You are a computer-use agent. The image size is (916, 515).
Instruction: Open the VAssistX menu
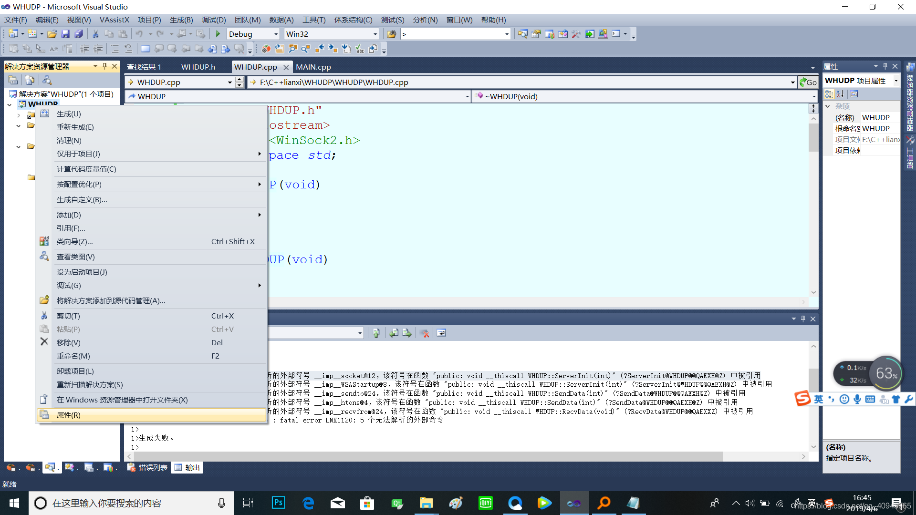pyautogui.click(x=114, y=20)
